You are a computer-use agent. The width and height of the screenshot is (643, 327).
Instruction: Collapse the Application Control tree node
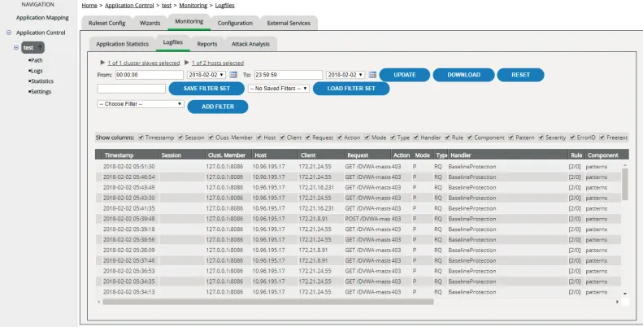(x=9, y=33)
